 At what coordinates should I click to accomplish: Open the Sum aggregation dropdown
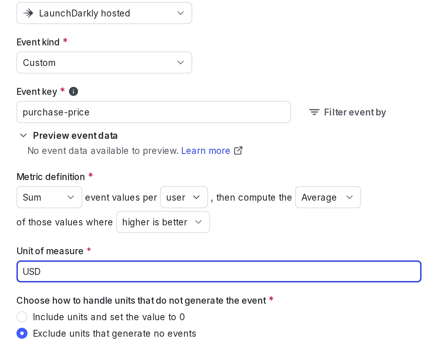[49, 197]
